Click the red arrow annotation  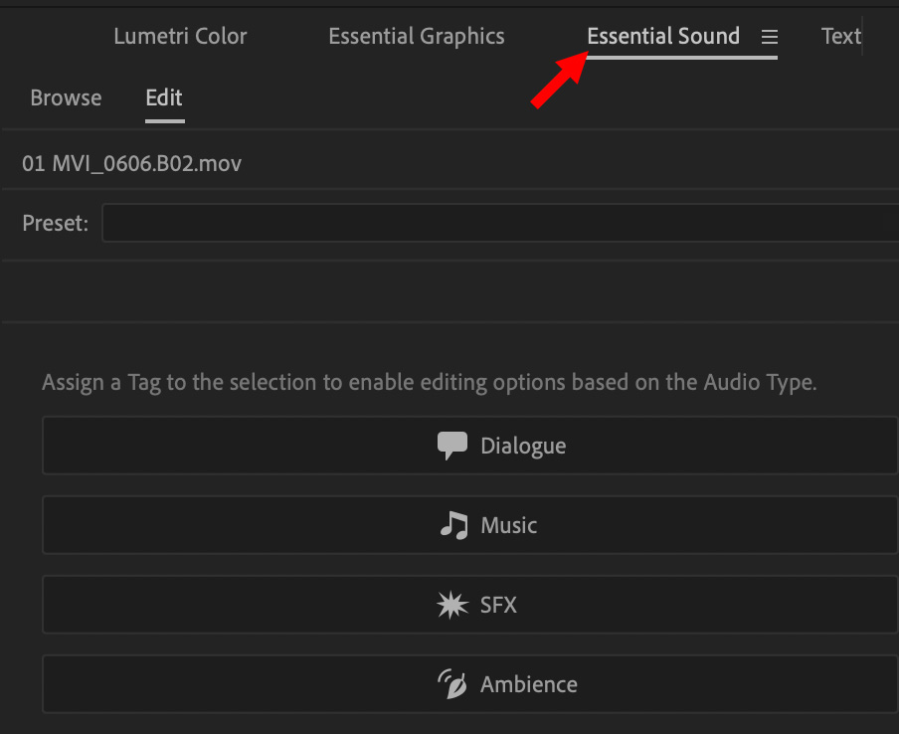tap(559, 80)
